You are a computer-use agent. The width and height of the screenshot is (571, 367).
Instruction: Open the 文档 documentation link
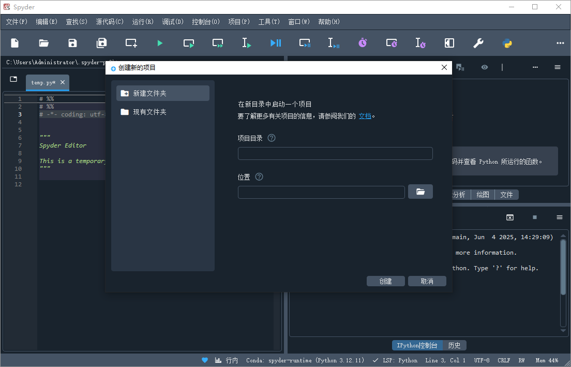[365, 116]
